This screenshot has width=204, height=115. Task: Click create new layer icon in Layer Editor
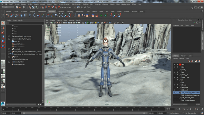(x=196, y=61)
